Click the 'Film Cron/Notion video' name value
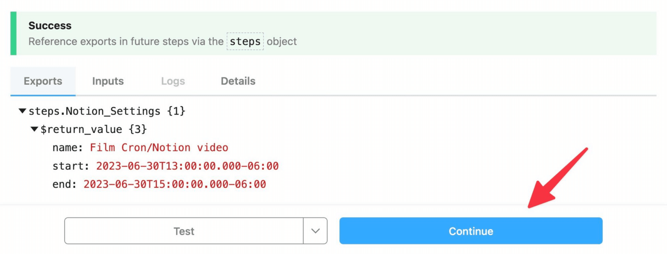This screenshot has height=254, width=667. [159, 148]
